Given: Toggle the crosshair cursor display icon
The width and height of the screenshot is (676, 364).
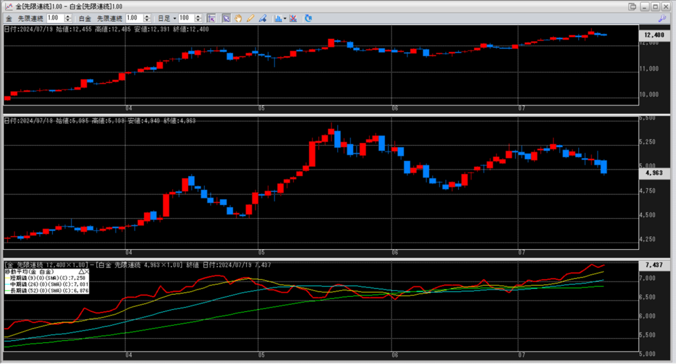Looking at the screenshot, I should tap(211, 18).
